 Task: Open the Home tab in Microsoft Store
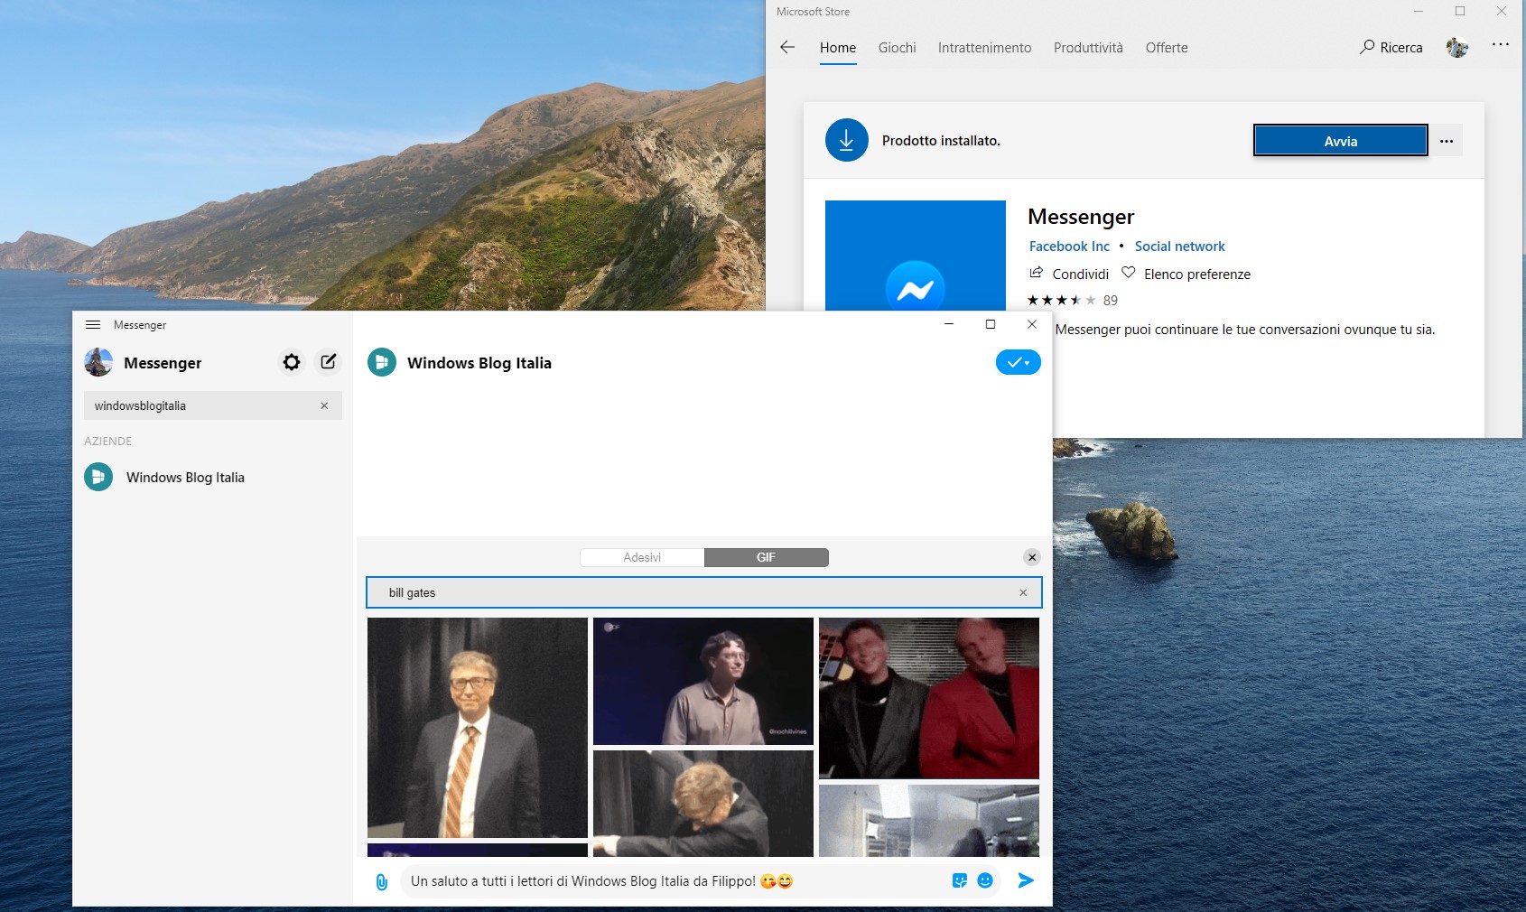[x=838, y=48]
